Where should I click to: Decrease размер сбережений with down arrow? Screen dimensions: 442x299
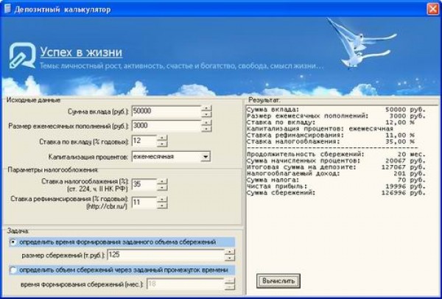click(x=230, y=258)
